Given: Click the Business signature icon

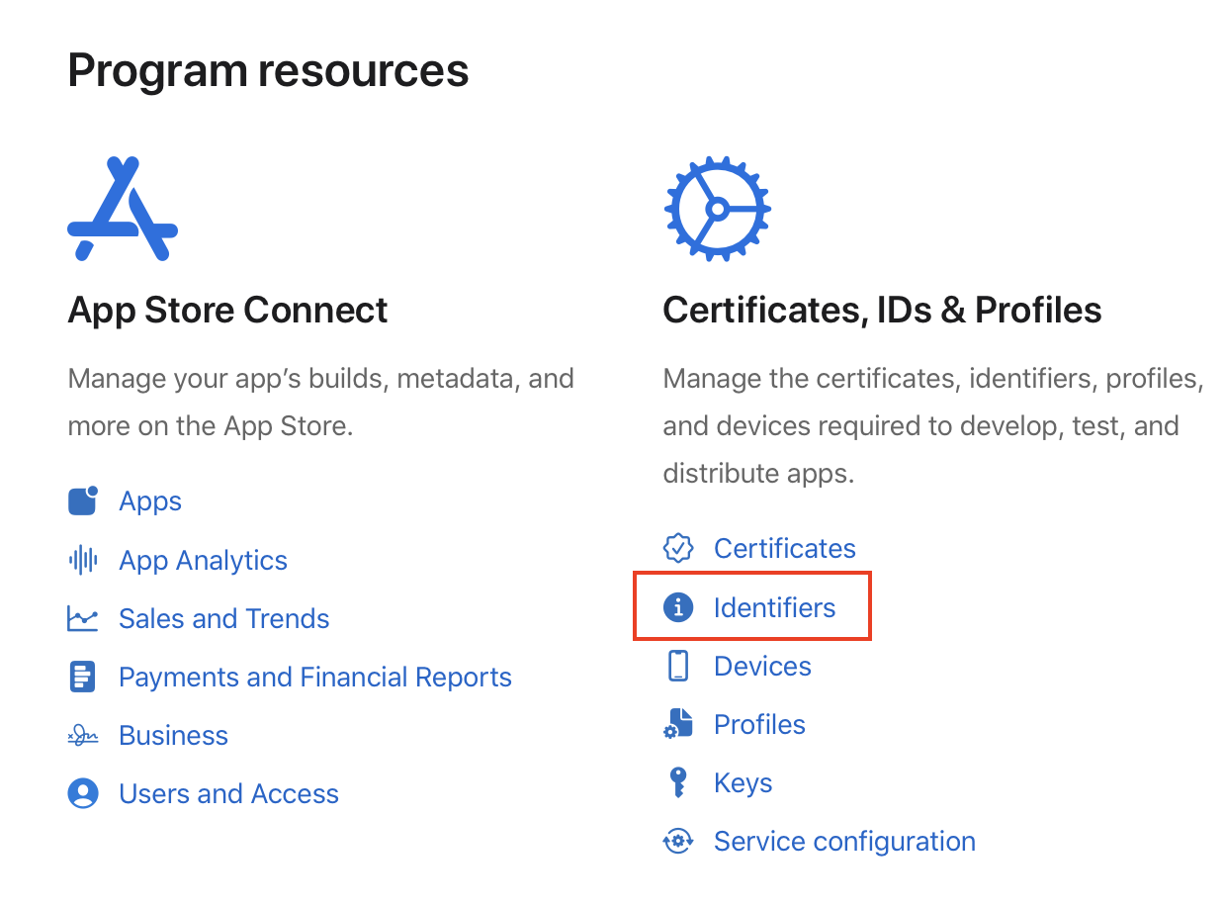Looking at the screenshot, I should [x=83, y=735].
